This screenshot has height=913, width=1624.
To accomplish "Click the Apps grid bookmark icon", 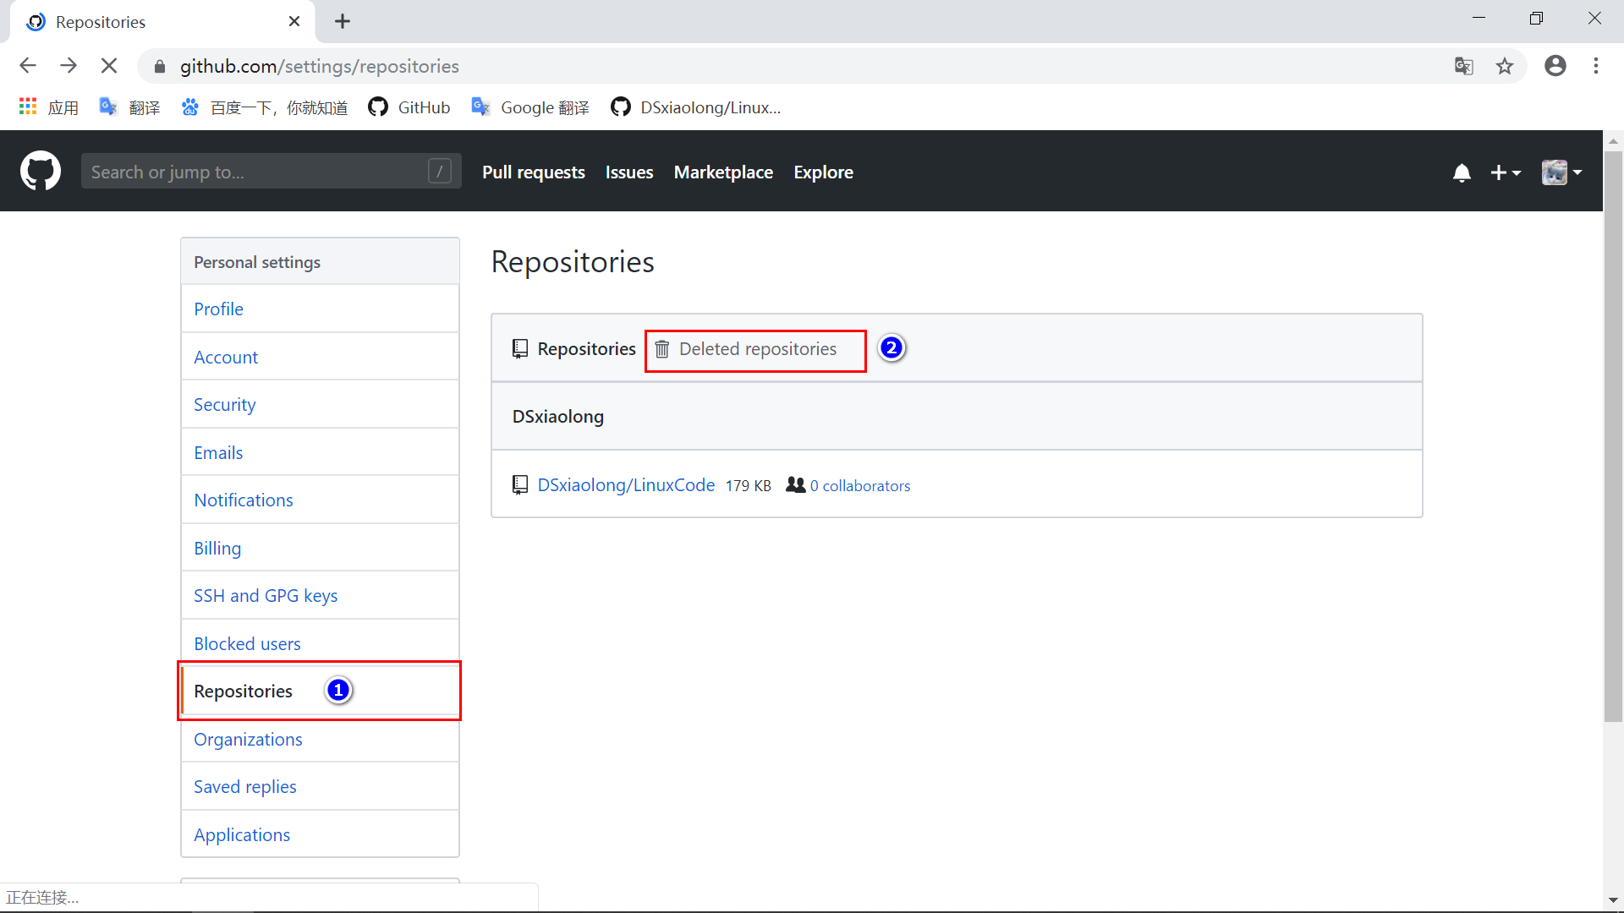I will [x=28, y=107].
